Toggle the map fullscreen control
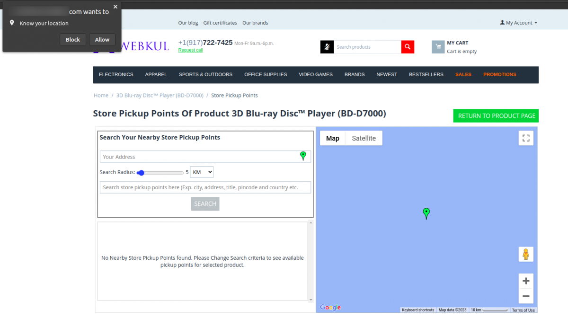 coord(526,138)
